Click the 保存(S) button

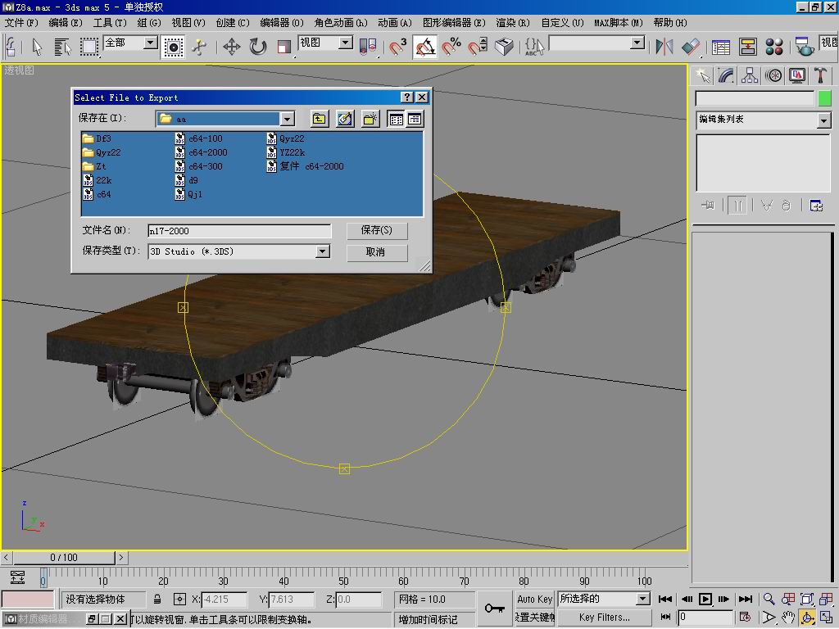pos(376,231)
